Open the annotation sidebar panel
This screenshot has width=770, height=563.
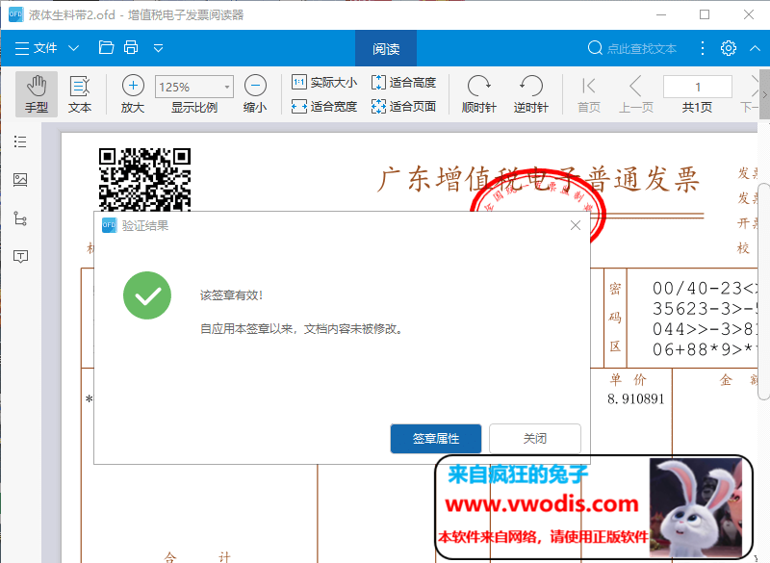click(20, 256)
